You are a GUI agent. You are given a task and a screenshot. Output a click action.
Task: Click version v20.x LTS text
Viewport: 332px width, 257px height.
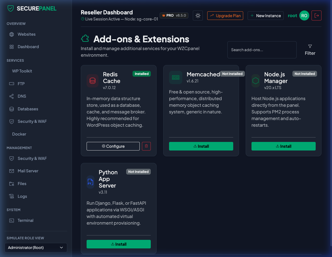(x=273, y=88)
